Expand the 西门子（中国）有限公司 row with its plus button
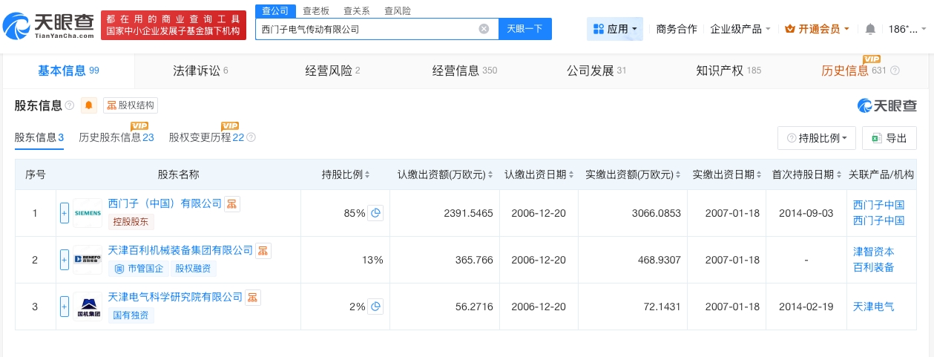The image size is (934, 357). (x=65, y=213)
